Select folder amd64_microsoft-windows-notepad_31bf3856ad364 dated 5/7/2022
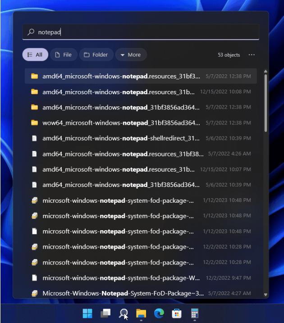This screenshot has height=323, width=284. 141,107
